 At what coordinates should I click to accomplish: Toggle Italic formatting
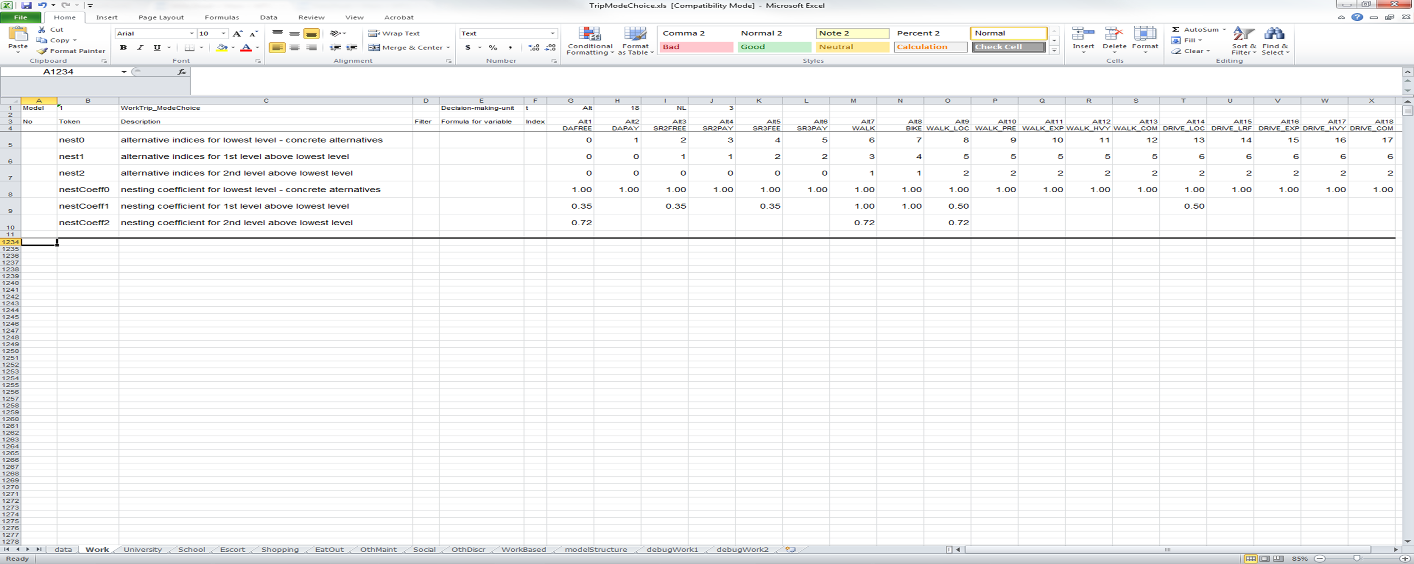[x=140, y=48]
